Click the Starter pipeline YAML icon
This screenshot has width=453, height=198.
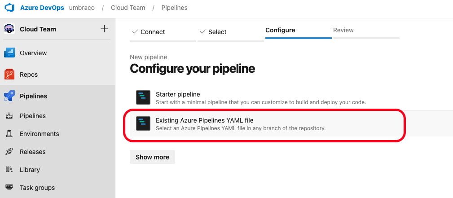pyautogui.click(x=143, y=97)
